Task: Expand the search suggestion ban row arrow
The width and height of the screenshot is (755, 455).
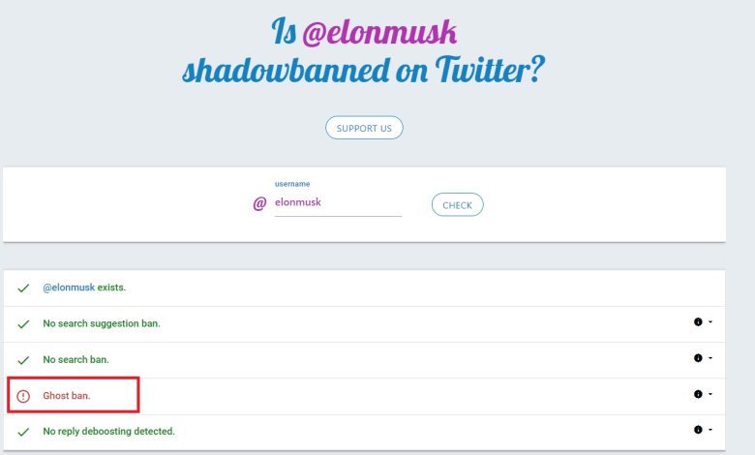Action: [711, 323]
